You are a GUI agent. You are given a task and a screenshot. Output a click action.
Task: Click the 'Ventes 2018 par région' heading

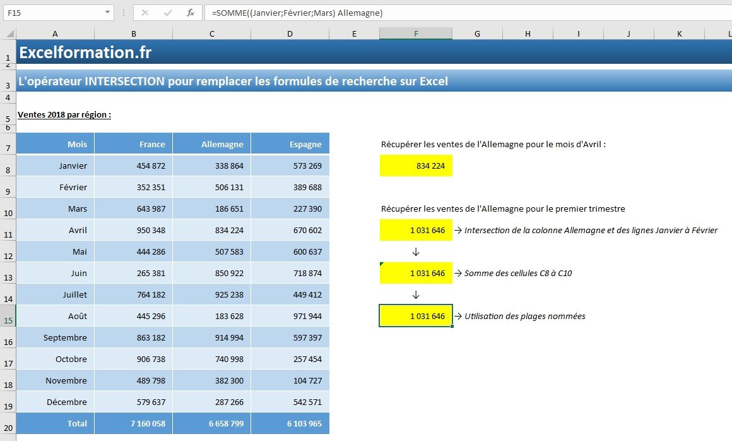pos(64,115)
